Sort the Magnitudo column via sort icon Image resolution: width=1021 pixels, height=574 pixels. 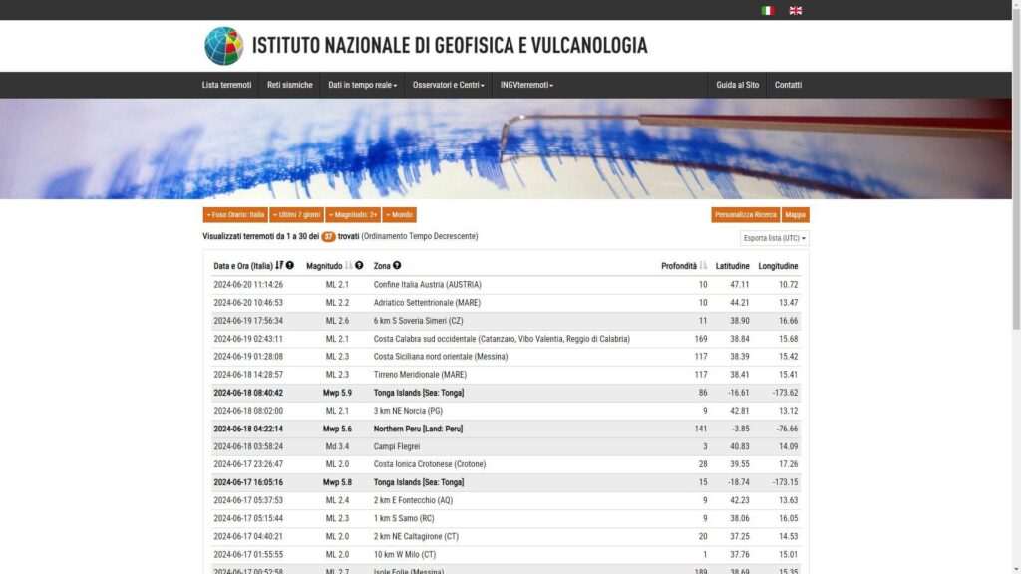tap(349, 266)
